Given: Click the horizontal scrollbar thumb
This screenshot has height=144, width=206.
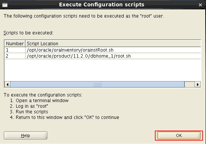Looking at the screenshot, I should (97, 85).
